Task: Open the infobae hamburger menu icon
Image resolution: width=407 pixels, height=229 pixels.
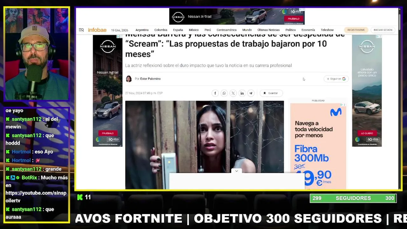Action: pyautogui.click(x=81, y=30)
